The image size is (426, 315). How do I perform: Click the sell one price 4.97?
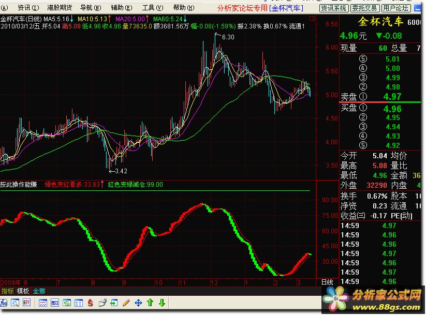392,97
